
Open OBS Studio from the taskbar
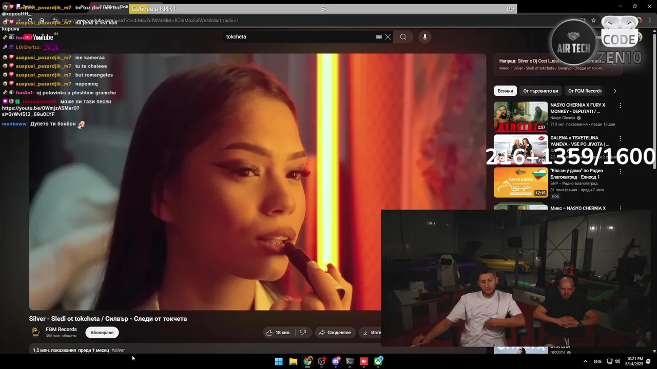point(322,361)
